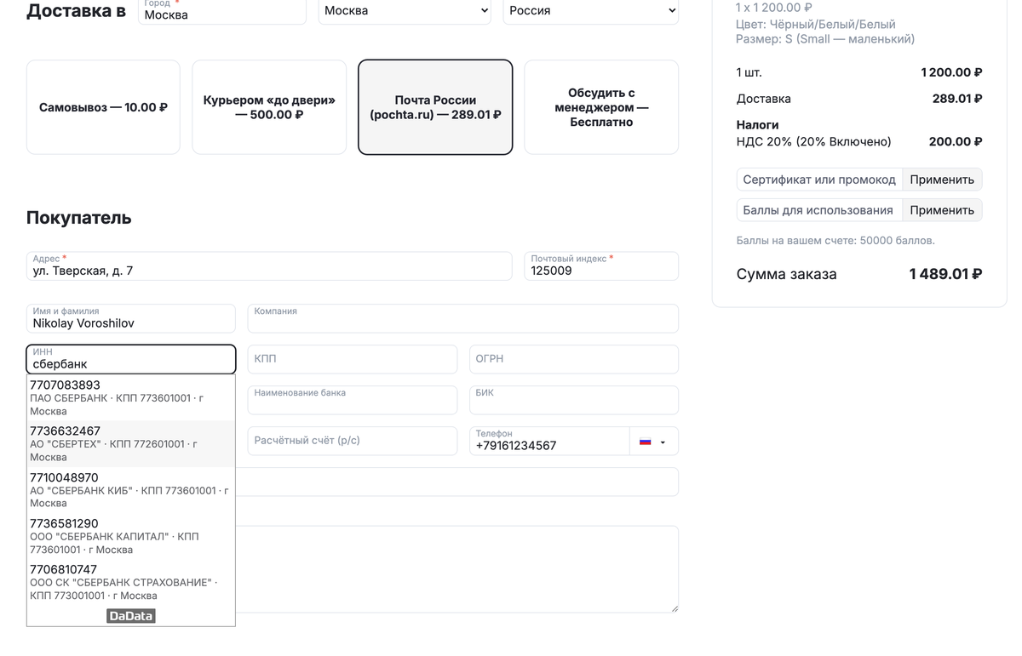Click the Имя и фамилия field
This screenshot has width=1022, height=656.
131,318
